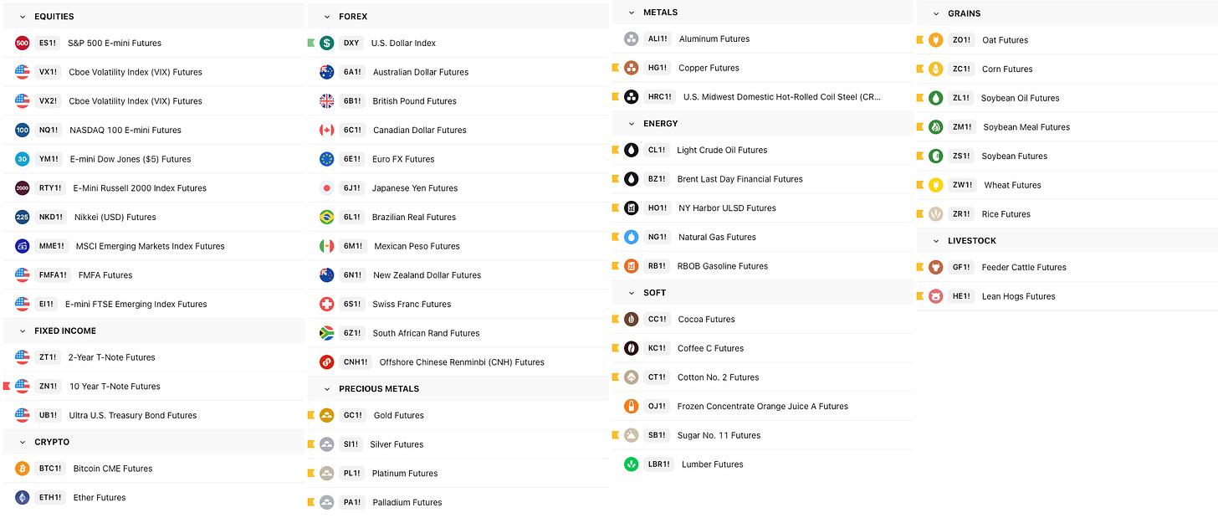Collapse the SOFT section chevron
Screen dimensions: 1218x523
[x=632, y=293]
